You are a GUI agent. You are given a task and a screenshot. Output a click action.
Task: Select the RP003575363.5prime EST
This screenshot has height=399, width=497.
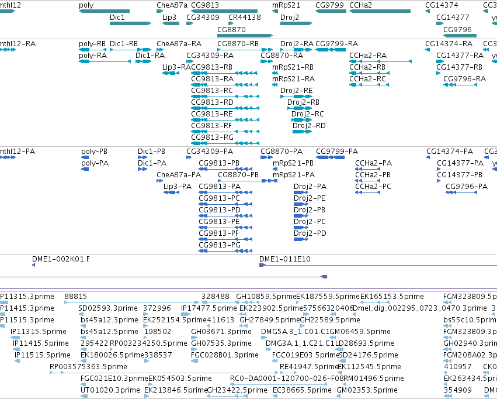pyautogui.click(x=164, y=373)
